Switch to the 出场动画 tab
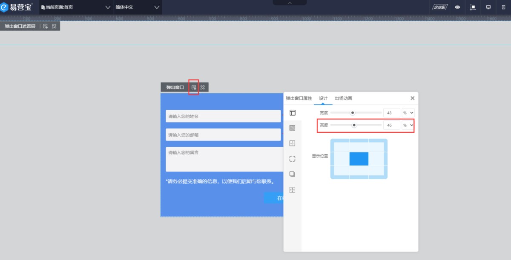The height and width of the screenshot is (260, 511). pyautogui.click(x=343, y=98)
